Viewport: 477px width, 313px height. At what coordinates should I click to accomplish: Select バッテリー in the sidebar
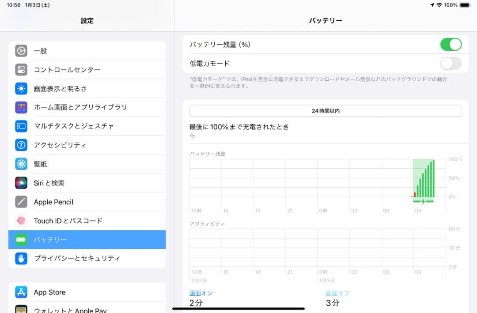(x=87, y=240)
